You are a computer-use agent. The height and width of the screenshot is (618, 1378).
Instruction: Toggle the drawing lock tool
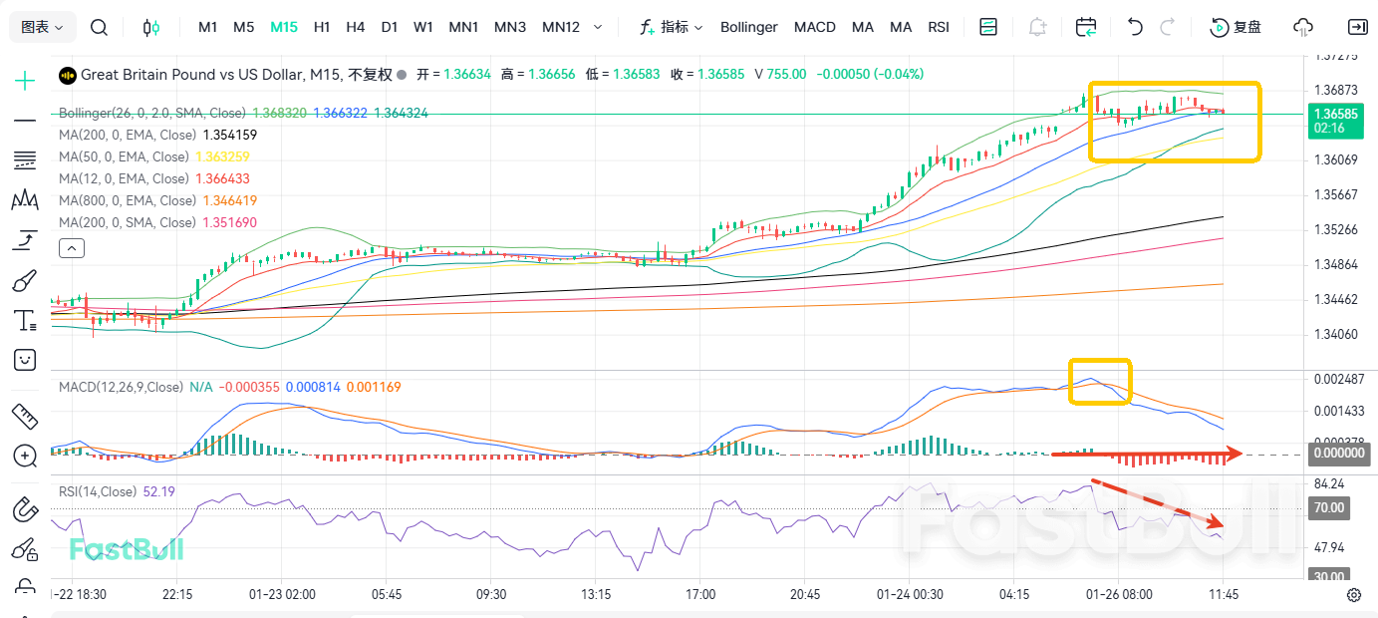click(24, 588)
